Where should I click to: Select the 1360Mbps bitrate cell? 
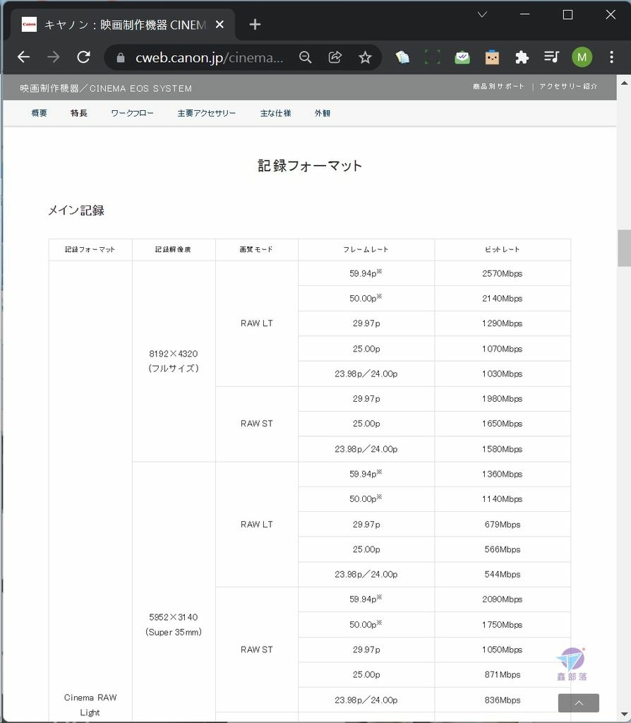503,474
